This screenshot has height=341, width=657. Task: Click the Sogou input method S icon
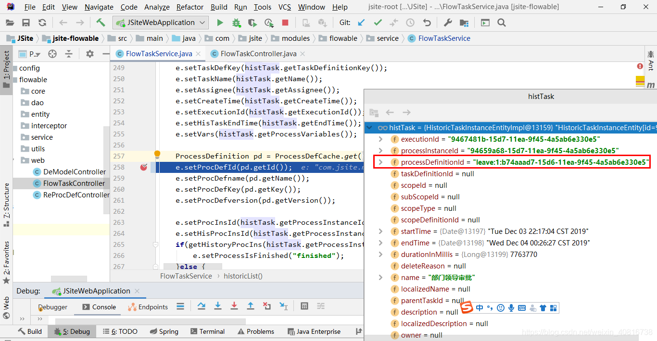coord(467,308)
